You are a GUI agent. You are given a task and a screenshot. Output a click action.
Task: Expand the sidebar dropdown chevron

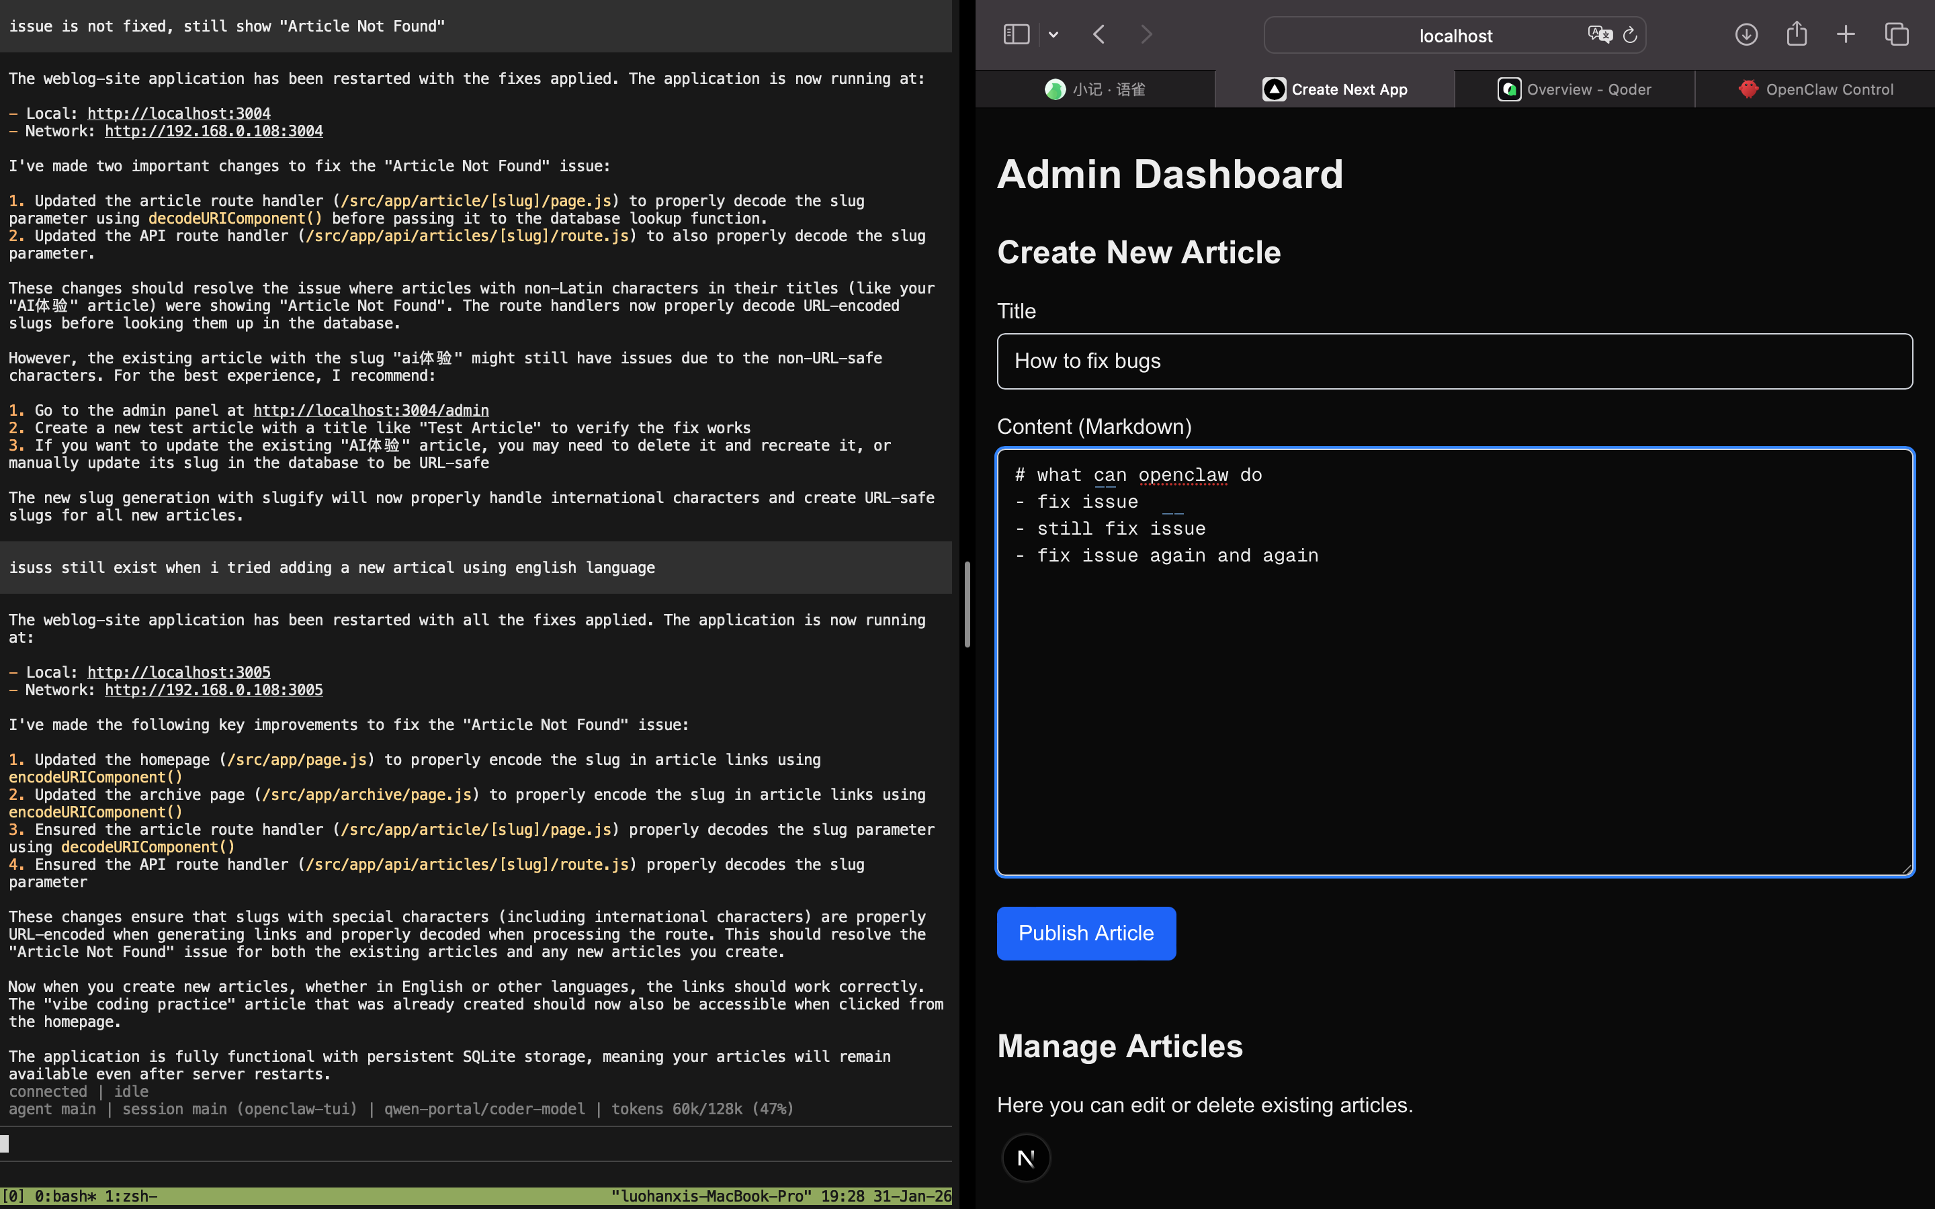[x=1053, y=34]
